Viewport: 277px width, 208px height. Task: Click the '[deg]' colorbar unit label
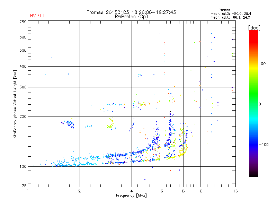click(x=254, y=28)
